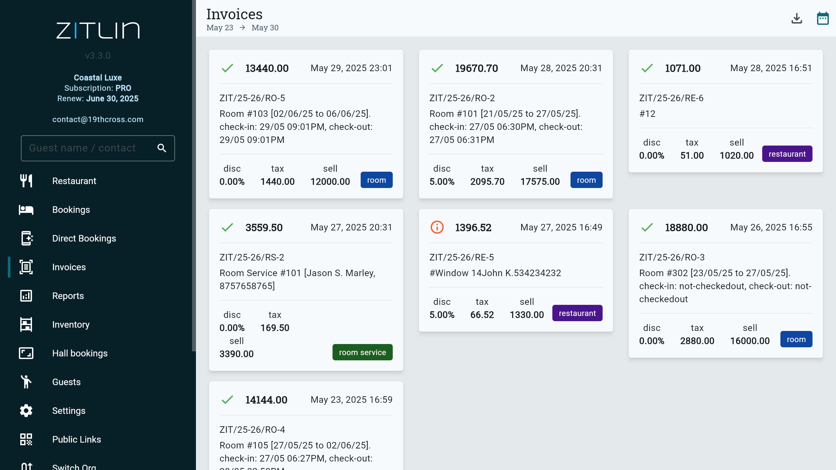Click the Public Links QR icon
Viewport: 836px width, 470px height.
pyautogui.click(x=26, y=439)
